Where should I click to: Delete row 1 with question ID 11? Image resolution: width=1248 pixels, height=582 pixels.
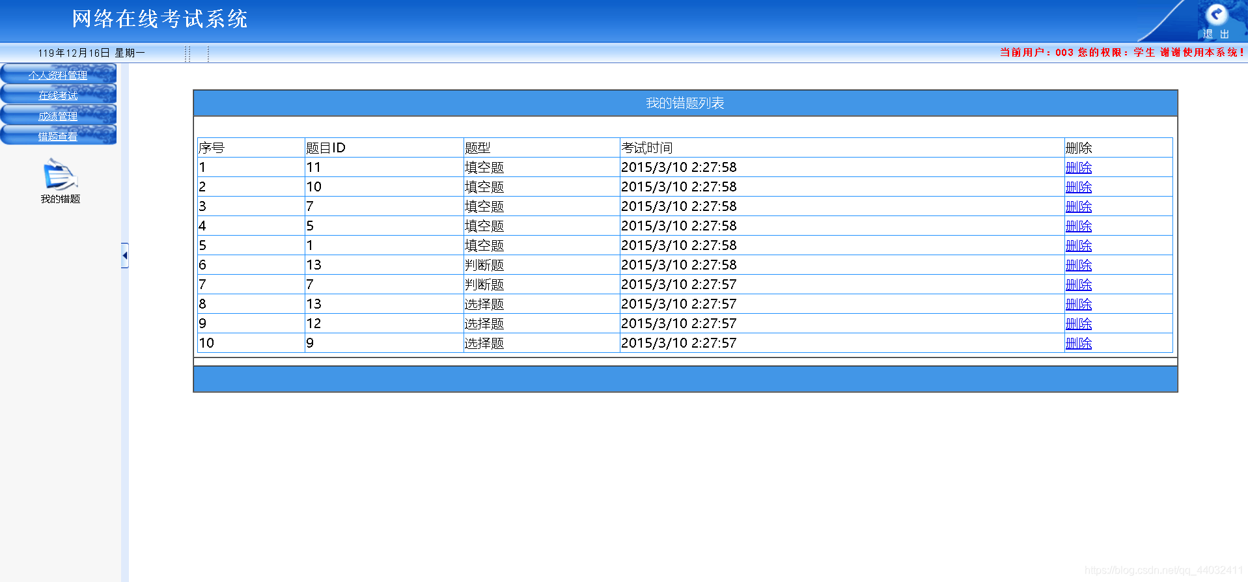pyautogui.click(x=1078, y=167)
